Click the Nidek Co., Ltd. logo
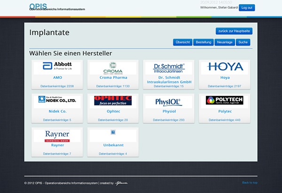 coord(57,99)
